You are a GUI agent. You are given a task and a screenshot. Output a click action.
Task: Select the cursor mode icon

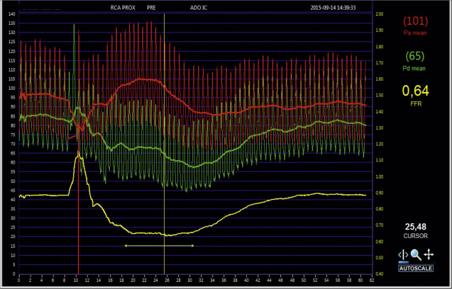(403, 255)
